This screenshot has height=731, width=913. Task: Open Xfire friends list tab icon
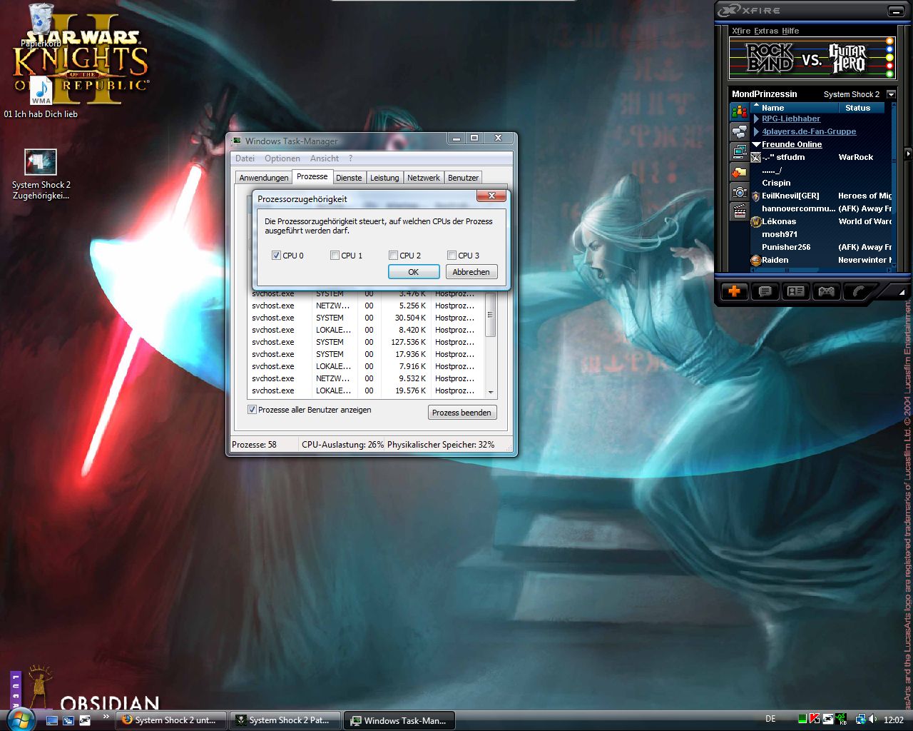pos(739,112)
